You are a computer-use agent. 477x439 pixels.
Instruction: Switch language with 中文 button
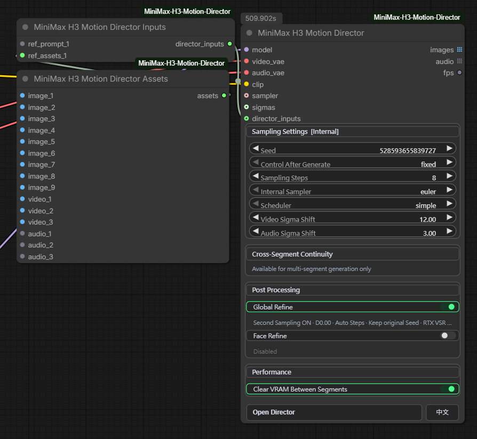tap(442, 412)
